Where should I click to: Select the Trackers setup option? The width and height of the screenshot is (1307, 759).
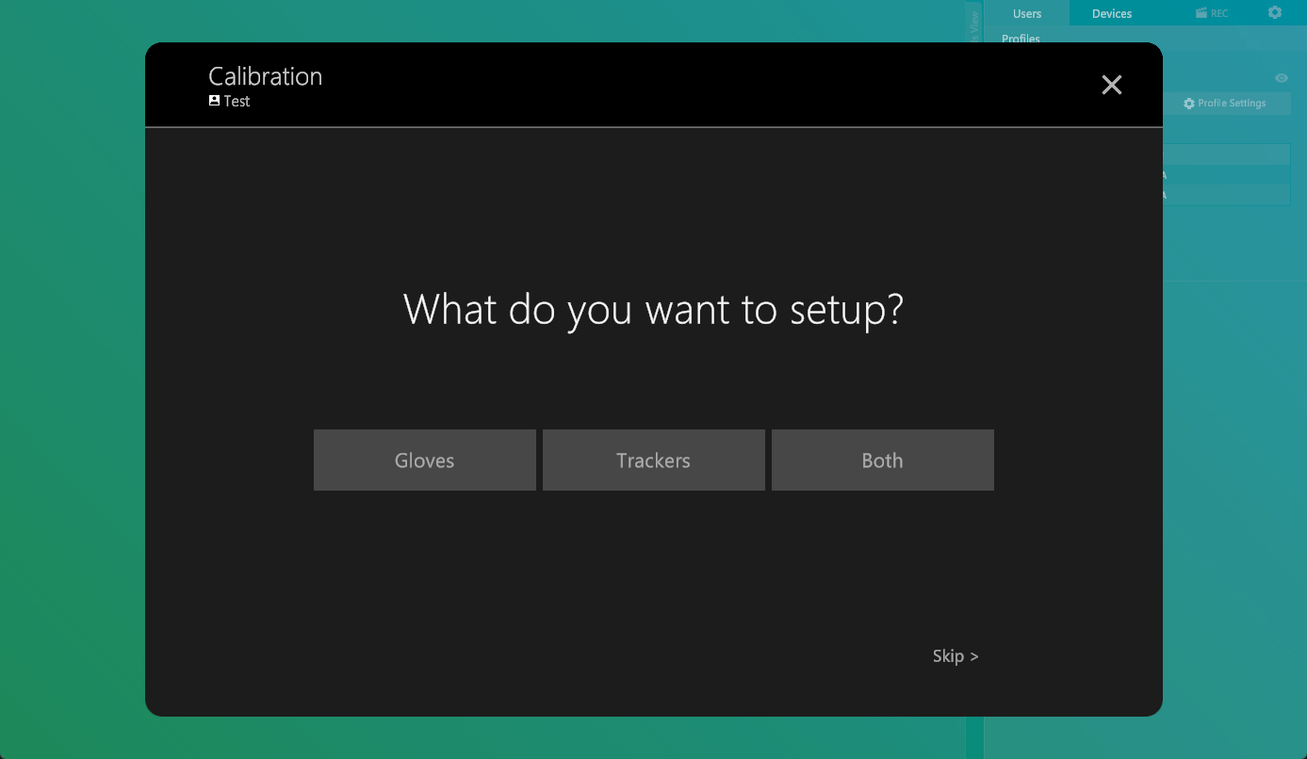tap(653, 460)
